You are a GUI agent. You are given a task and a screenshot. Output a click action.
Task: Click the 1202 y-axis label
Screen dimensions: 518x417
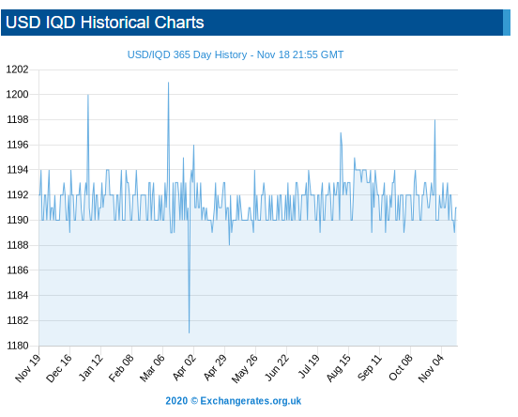[18, 69]
